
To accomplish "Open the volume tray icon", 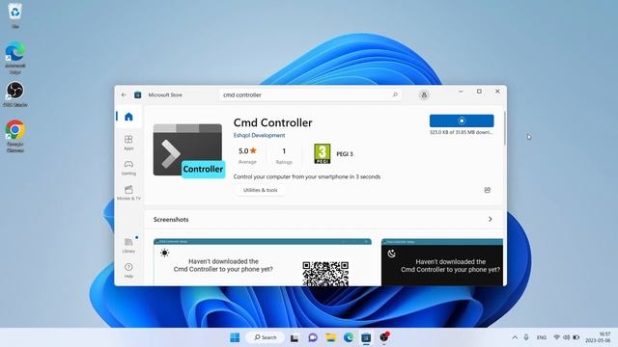I will 567,337.
